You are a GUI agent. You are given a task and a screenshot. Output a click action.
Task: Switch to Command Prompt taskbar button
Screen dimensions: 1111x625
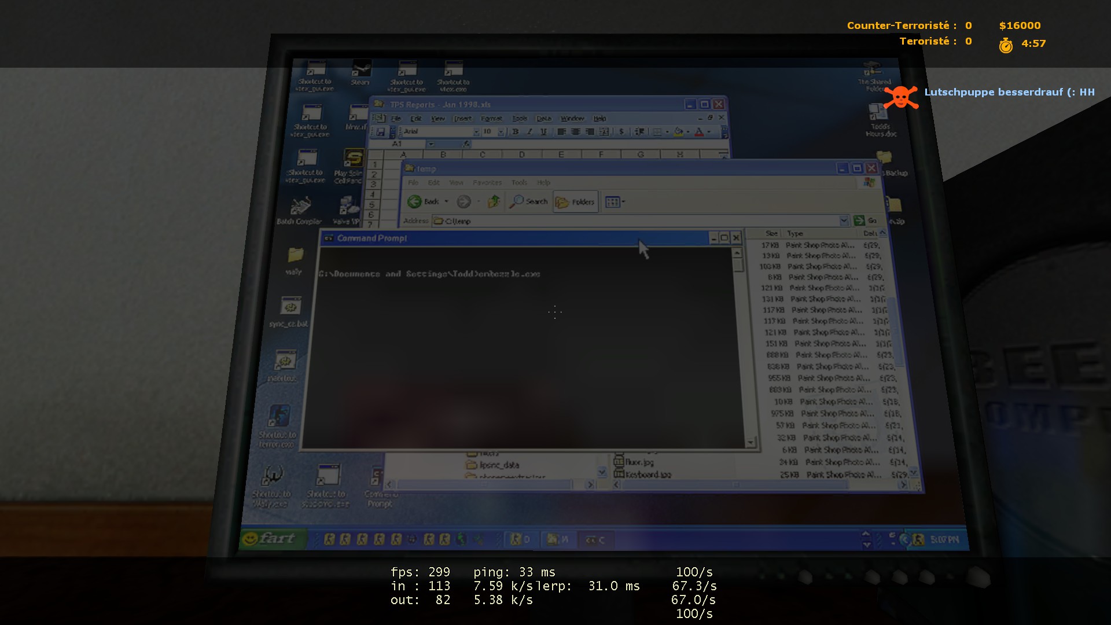point(595,540)
